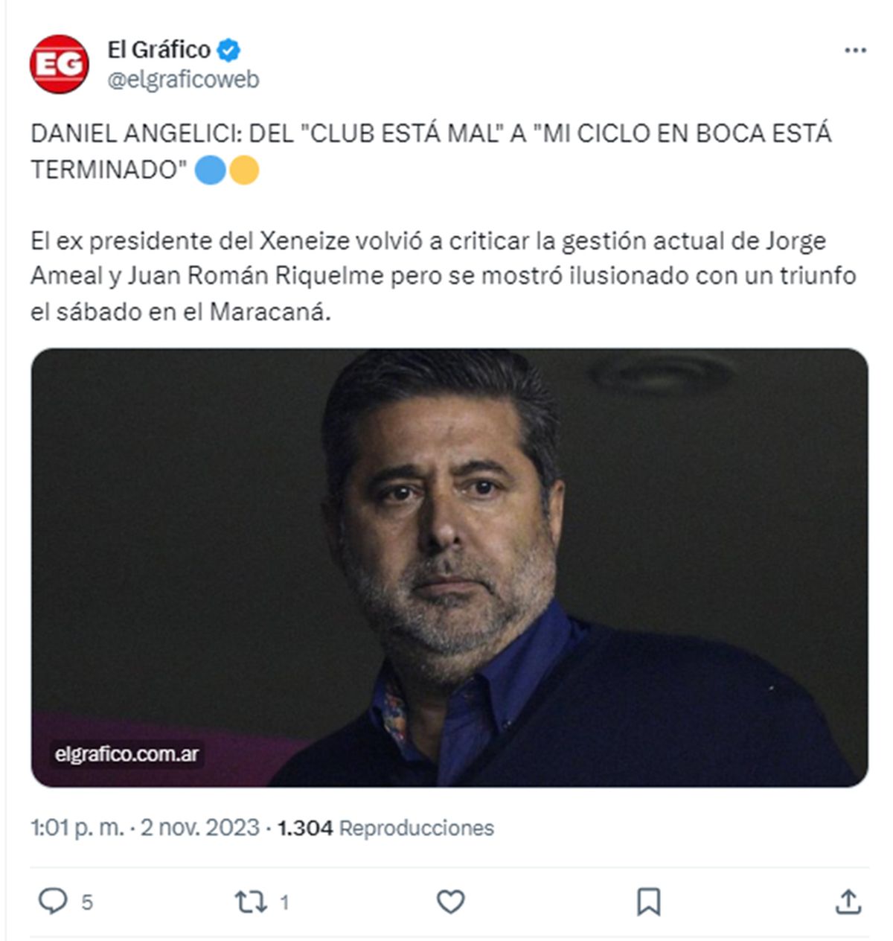The height and width of the screenshot is (941, 893).
Task: Bookmark this tweet
Action: [648, 902]
